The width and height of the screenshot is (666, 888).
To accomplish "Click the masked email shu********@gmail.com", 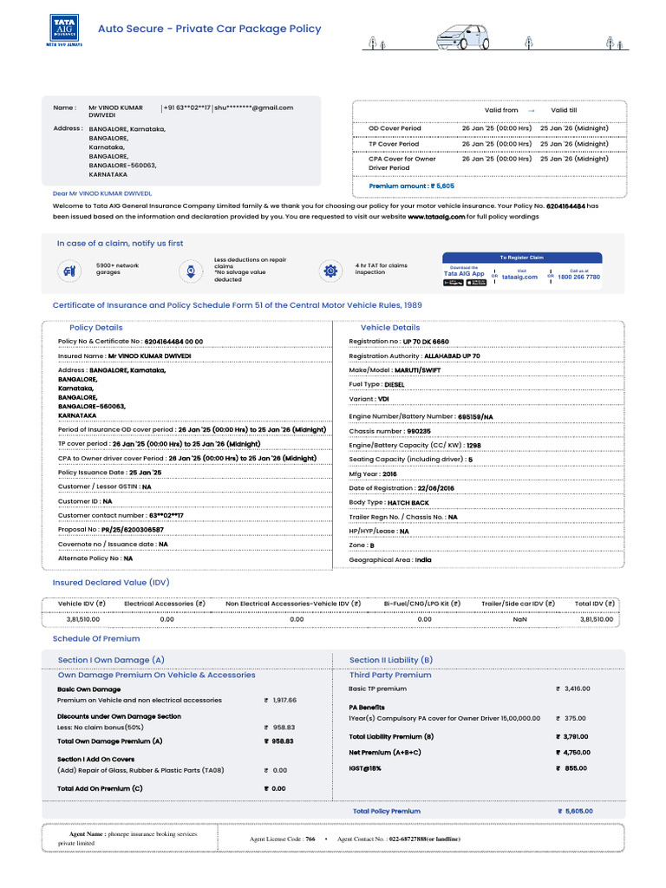I will [x=254, y=108].
